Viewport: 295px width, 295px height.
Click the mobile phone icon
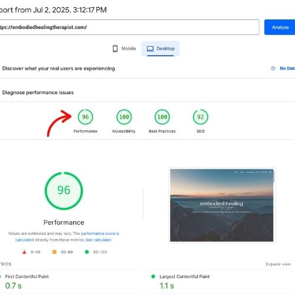coord(115,48)
